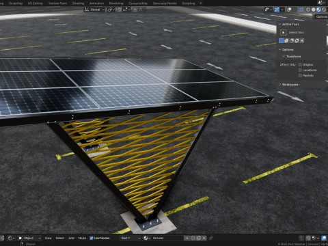The width and height of the screenshot is (328, 246).
Task: Choose the Extend Selection mode icon
Action: (286, 40)
